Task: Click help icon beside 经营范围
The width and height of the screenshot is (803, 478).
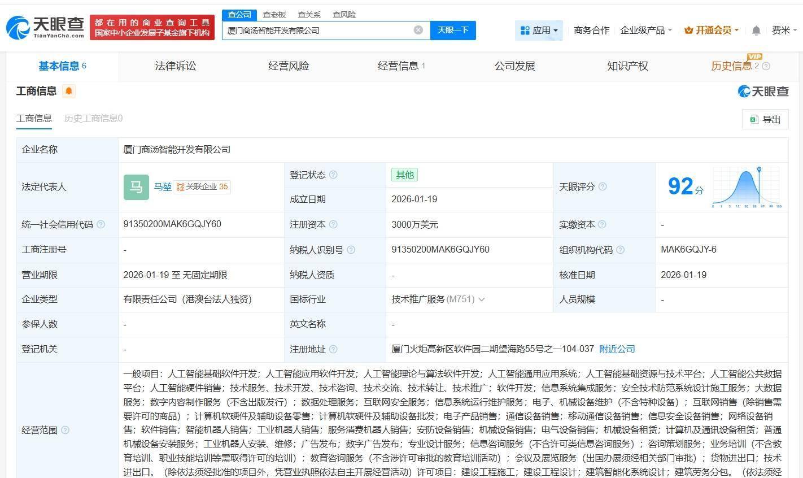Action: click(65, 431)
